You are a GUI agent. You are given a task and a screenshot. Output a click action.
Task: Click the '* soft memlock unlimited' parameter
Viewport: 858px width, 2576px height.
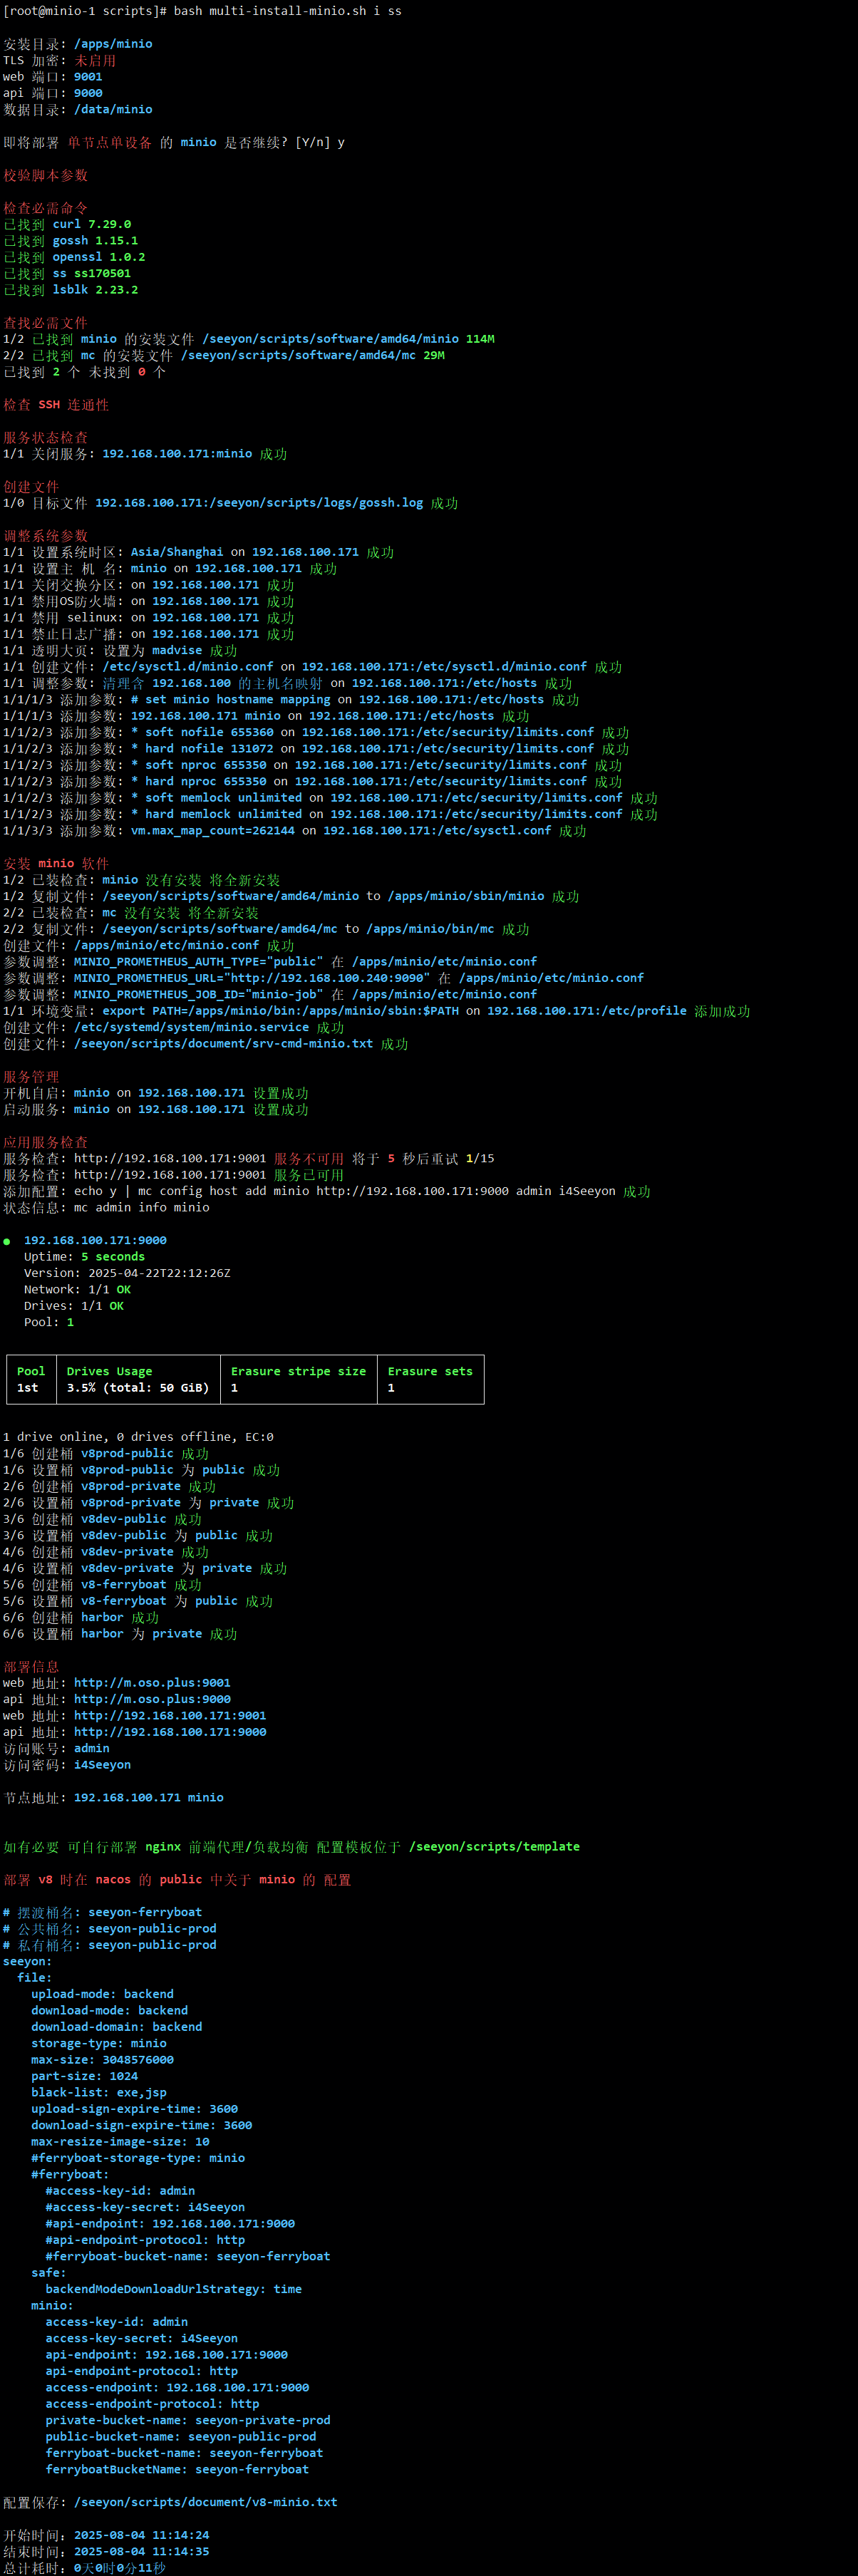click(216, 798)
